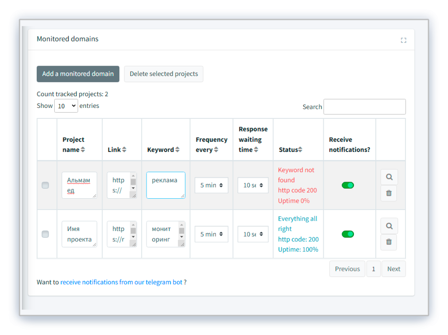Go to page 1 in pagination
This screenshot has height=335, width=448.
click(x=373, y=269)
